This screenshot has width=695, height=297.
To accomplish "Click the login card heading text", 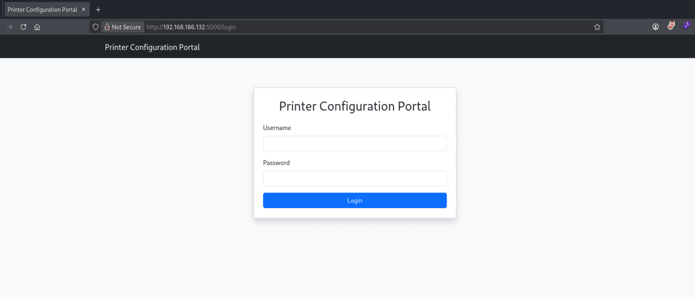I will coord(355,106).
